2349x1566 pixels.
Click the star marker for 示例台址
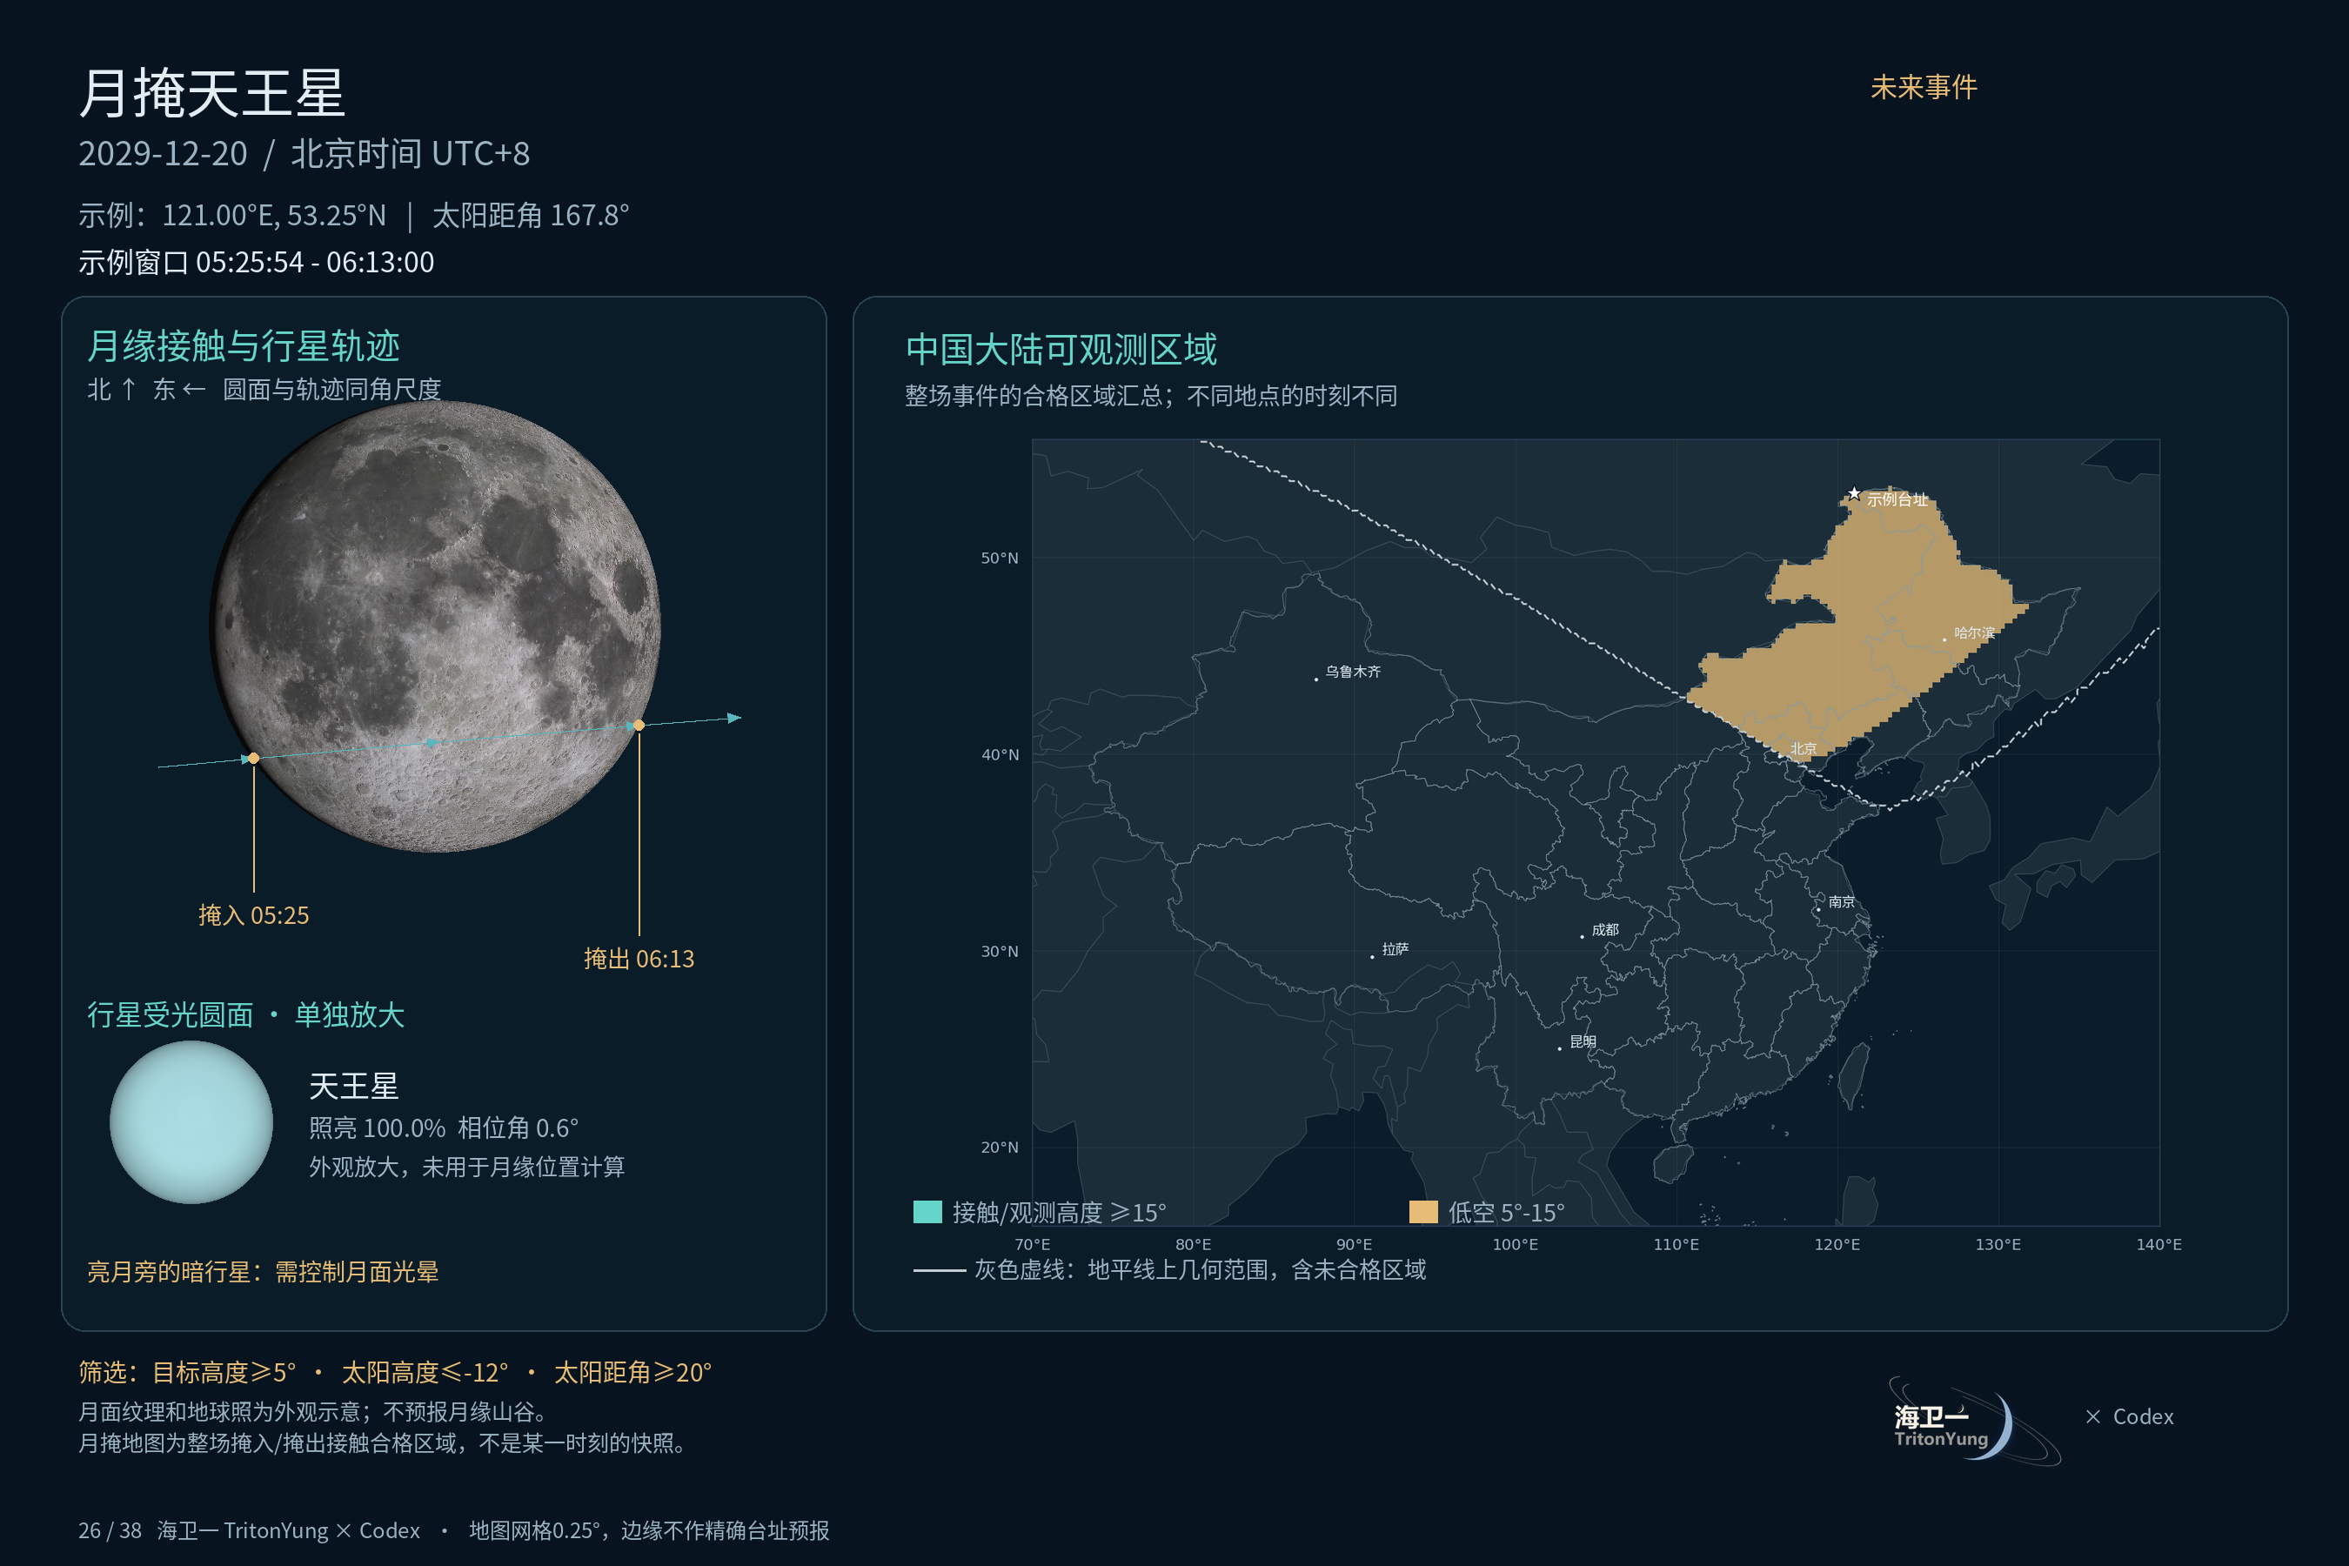point(1854,493)
